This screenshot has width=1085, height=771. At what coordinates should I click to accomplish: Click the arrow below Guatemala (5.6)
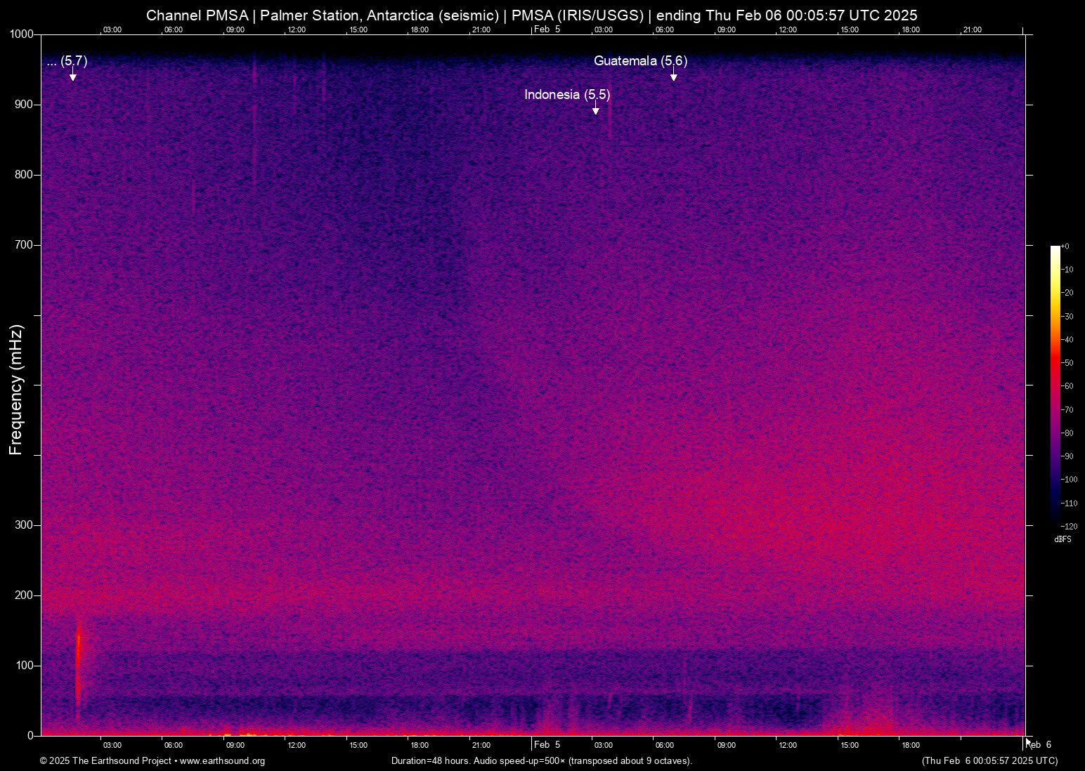point(673,74)
